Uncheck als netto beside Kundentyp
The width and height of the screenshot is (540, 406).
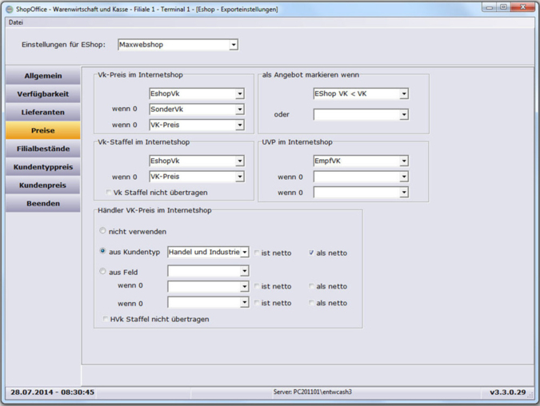[x=311, y=253]
